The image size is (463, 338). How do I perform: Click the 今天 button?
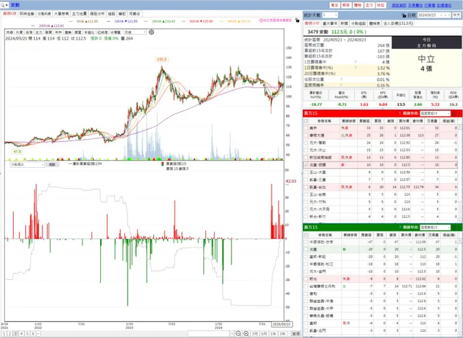(x=457, y=15)
